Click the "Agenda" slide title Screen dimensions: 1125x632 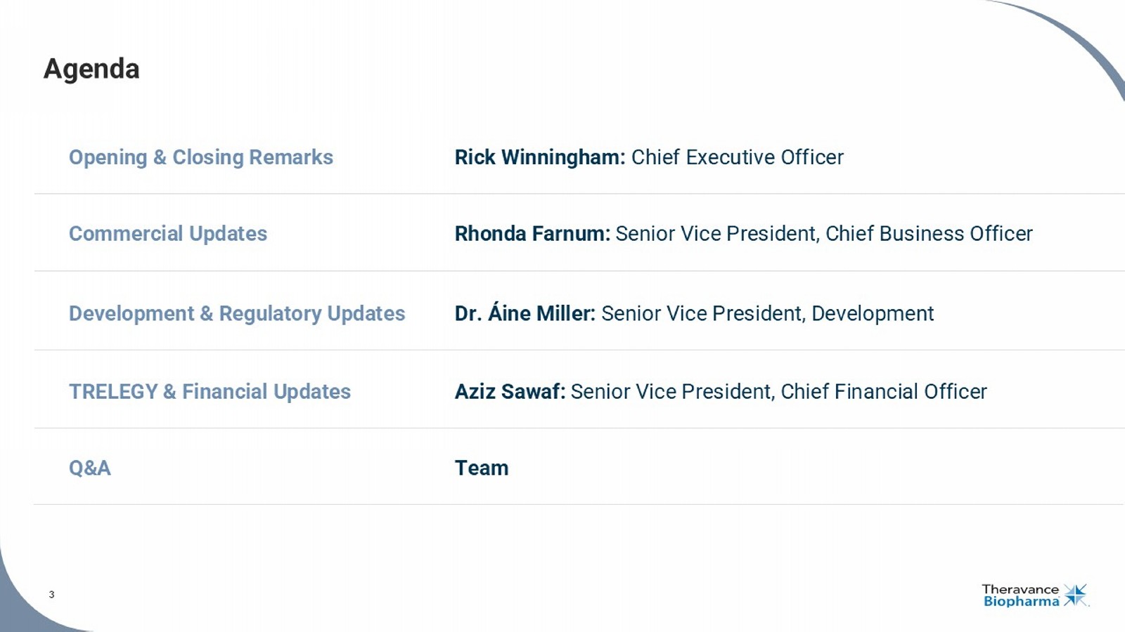point(91,69)
